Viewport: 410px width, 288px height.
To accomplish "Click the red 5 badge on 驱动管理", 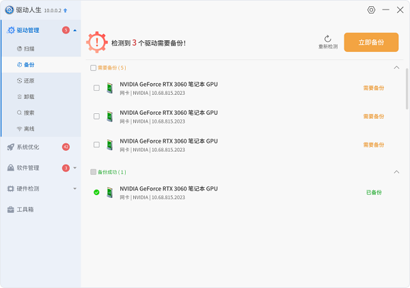I will tap(66, 30).
